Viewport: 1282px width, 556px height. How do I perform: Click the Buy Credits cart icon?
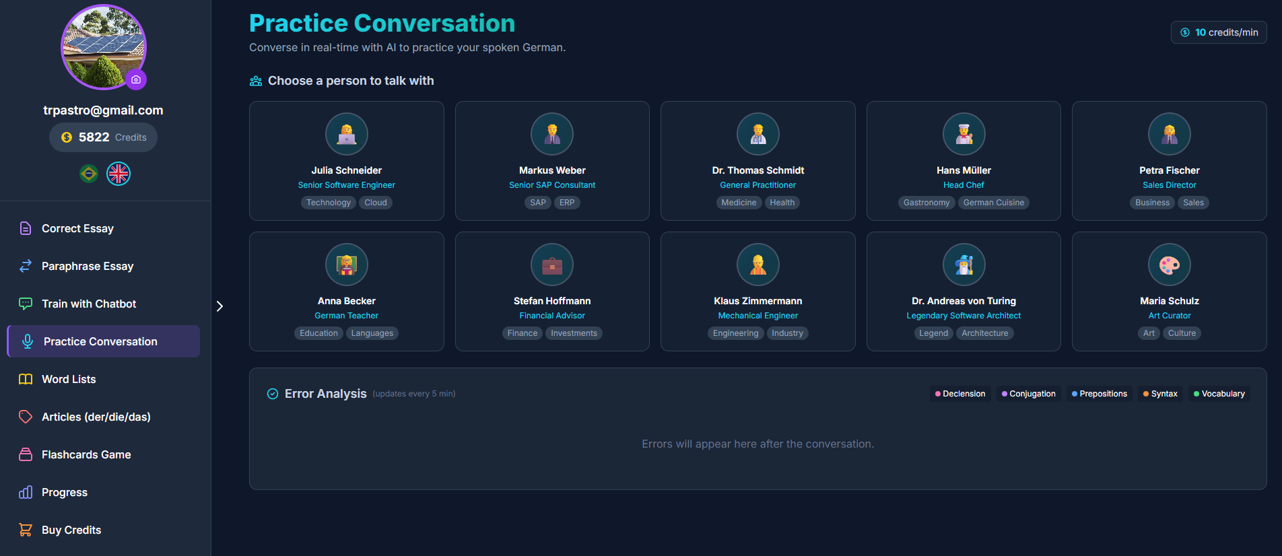[x=26, y=530]
